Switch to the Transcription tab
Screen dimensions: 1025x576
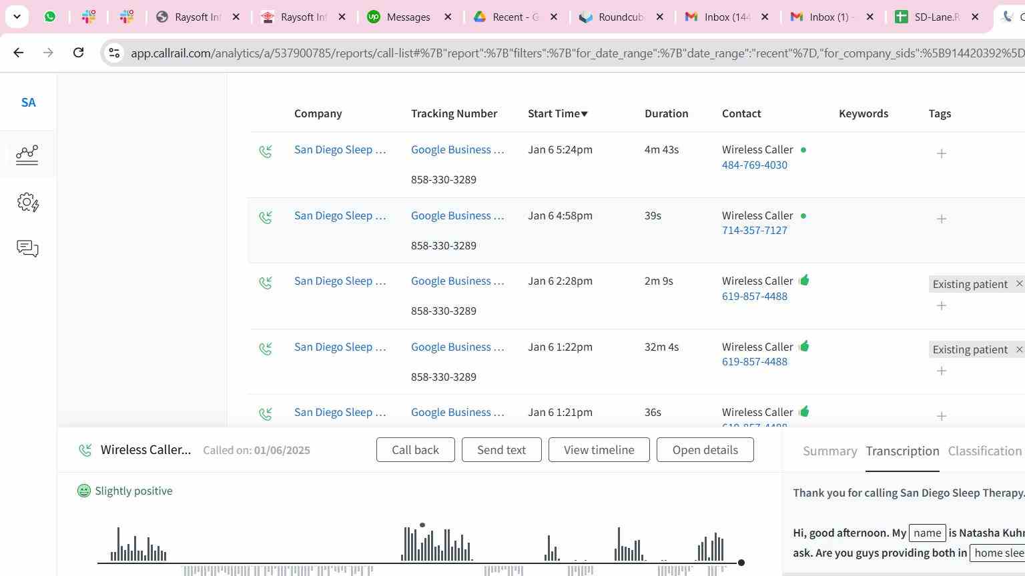pos(902,451)
